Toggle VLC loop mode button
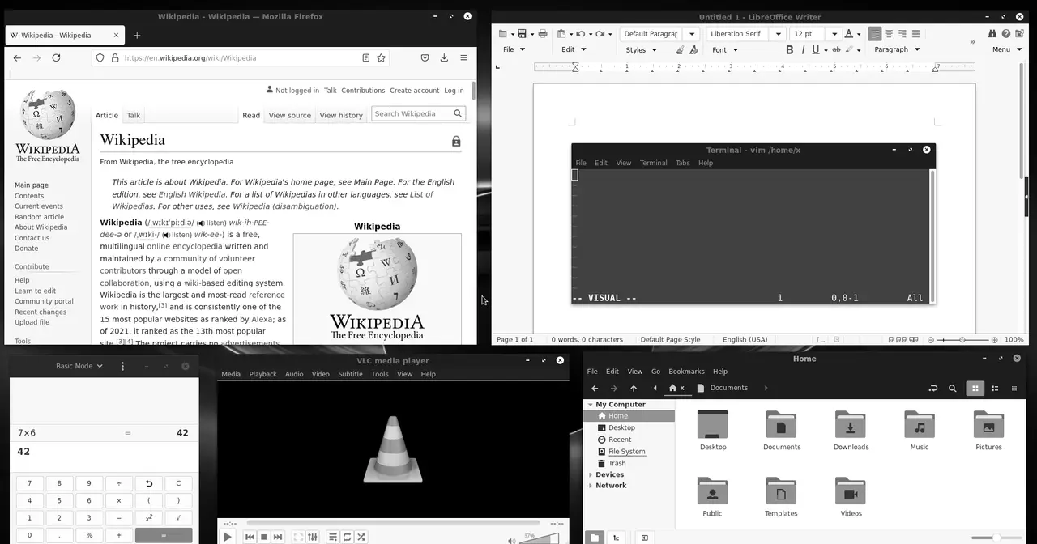 (347, 537)
